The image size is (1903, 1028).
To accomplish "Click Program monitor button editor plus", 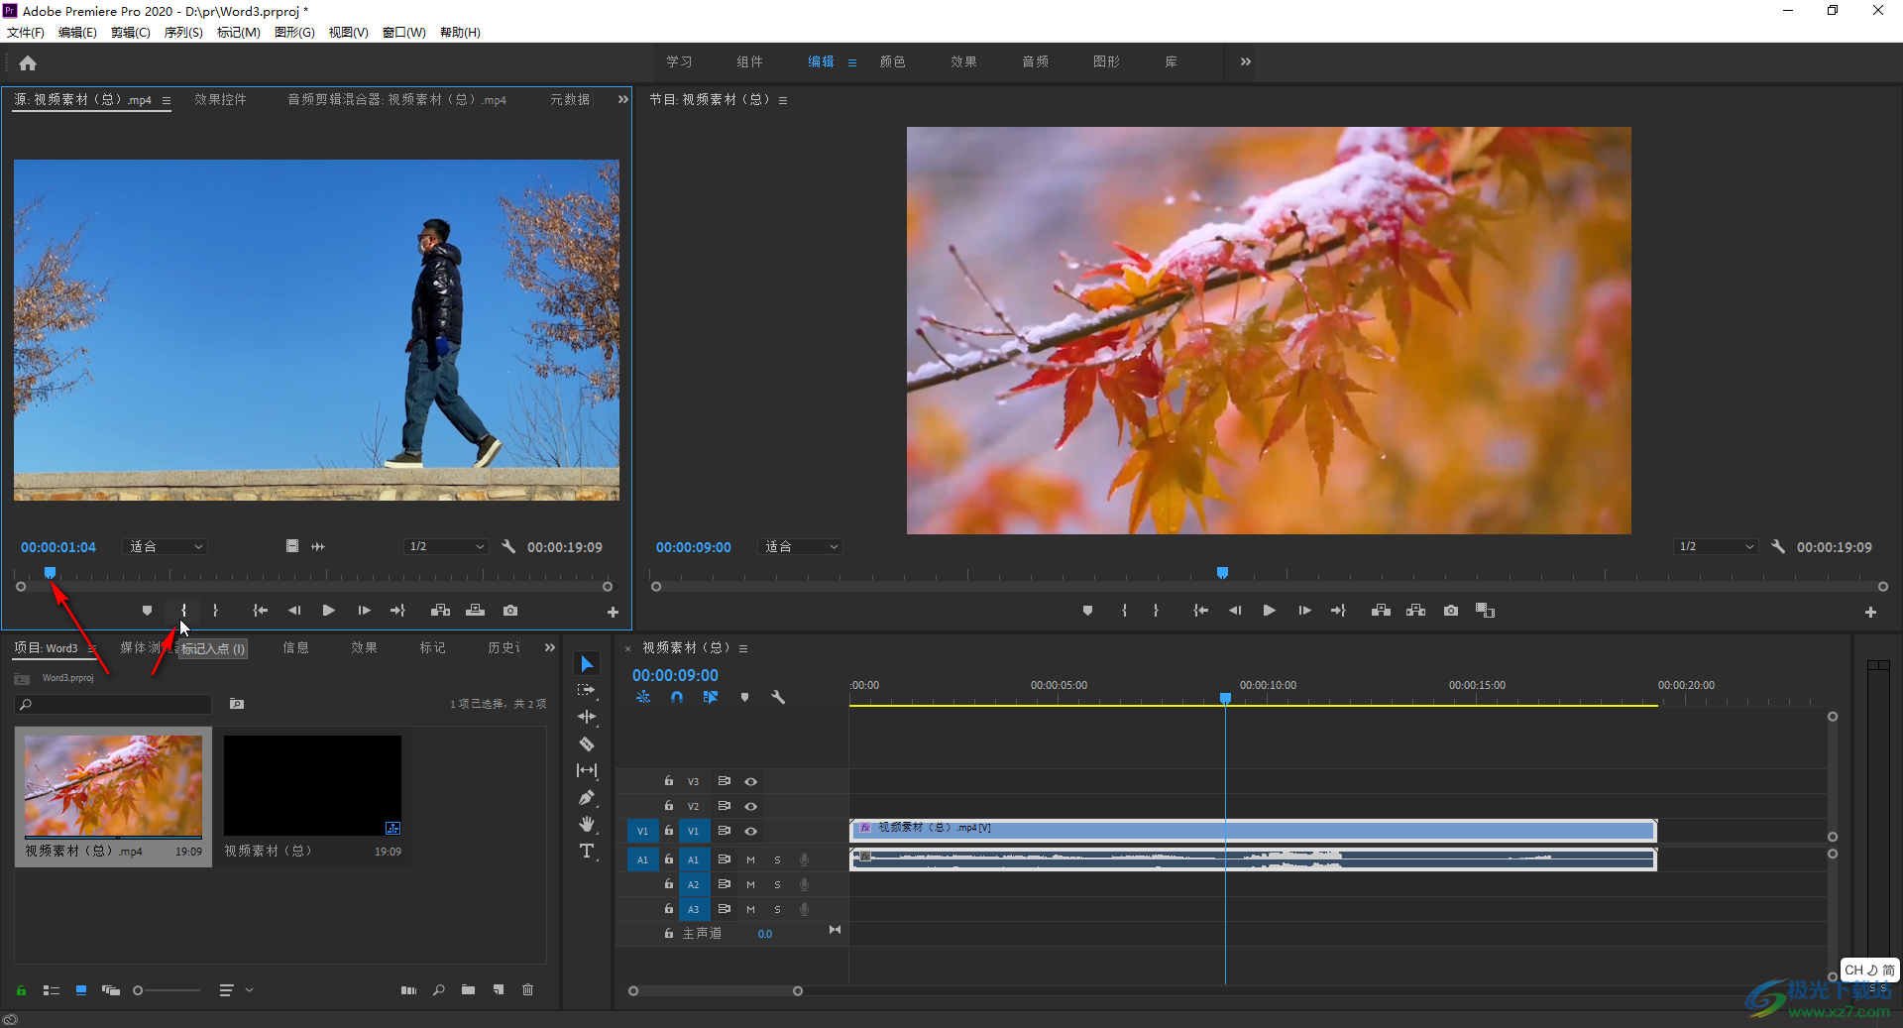I will 1870,613.
